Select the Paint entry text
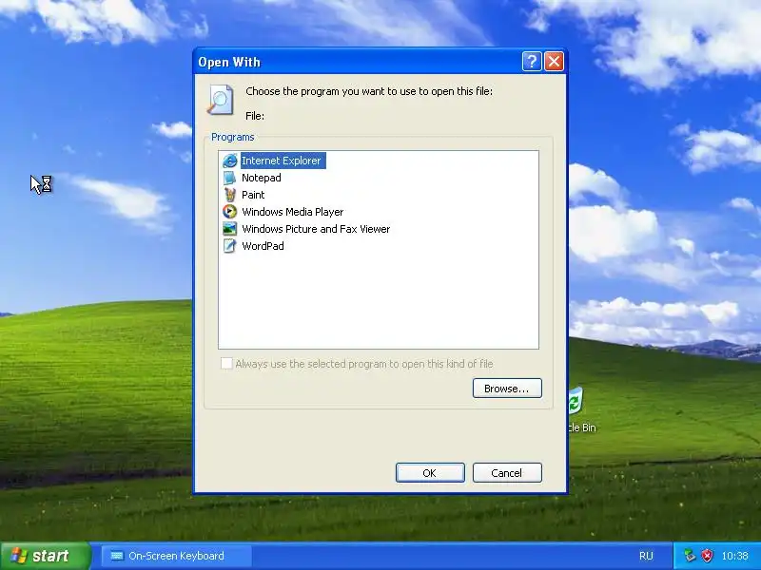 253,195
